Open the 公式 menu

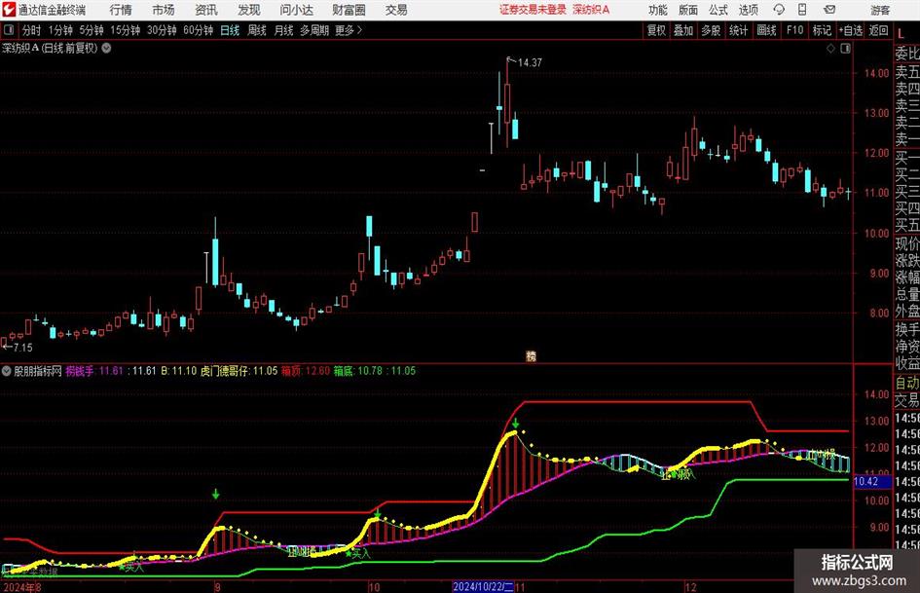click(x=718, y=10)
